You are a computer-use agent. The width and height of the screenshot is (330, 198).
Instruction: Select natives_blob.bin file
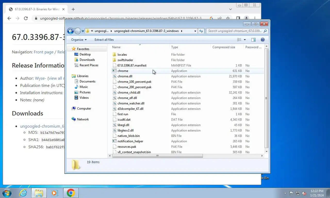128,136
